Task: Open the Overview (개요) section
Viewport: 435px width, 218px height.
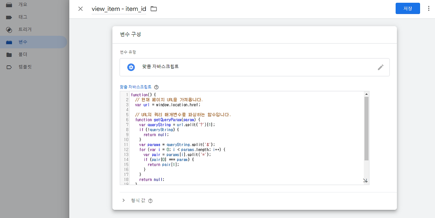Action: tap(9, 4)
